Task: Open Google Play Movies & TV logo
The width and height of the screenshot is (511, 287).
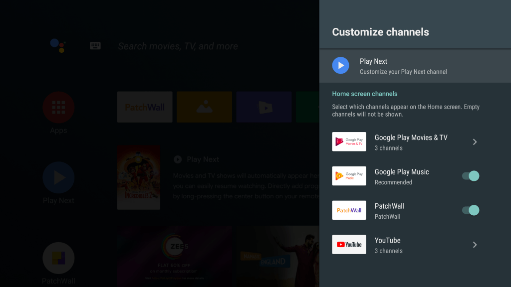Action: coord(349,142)
